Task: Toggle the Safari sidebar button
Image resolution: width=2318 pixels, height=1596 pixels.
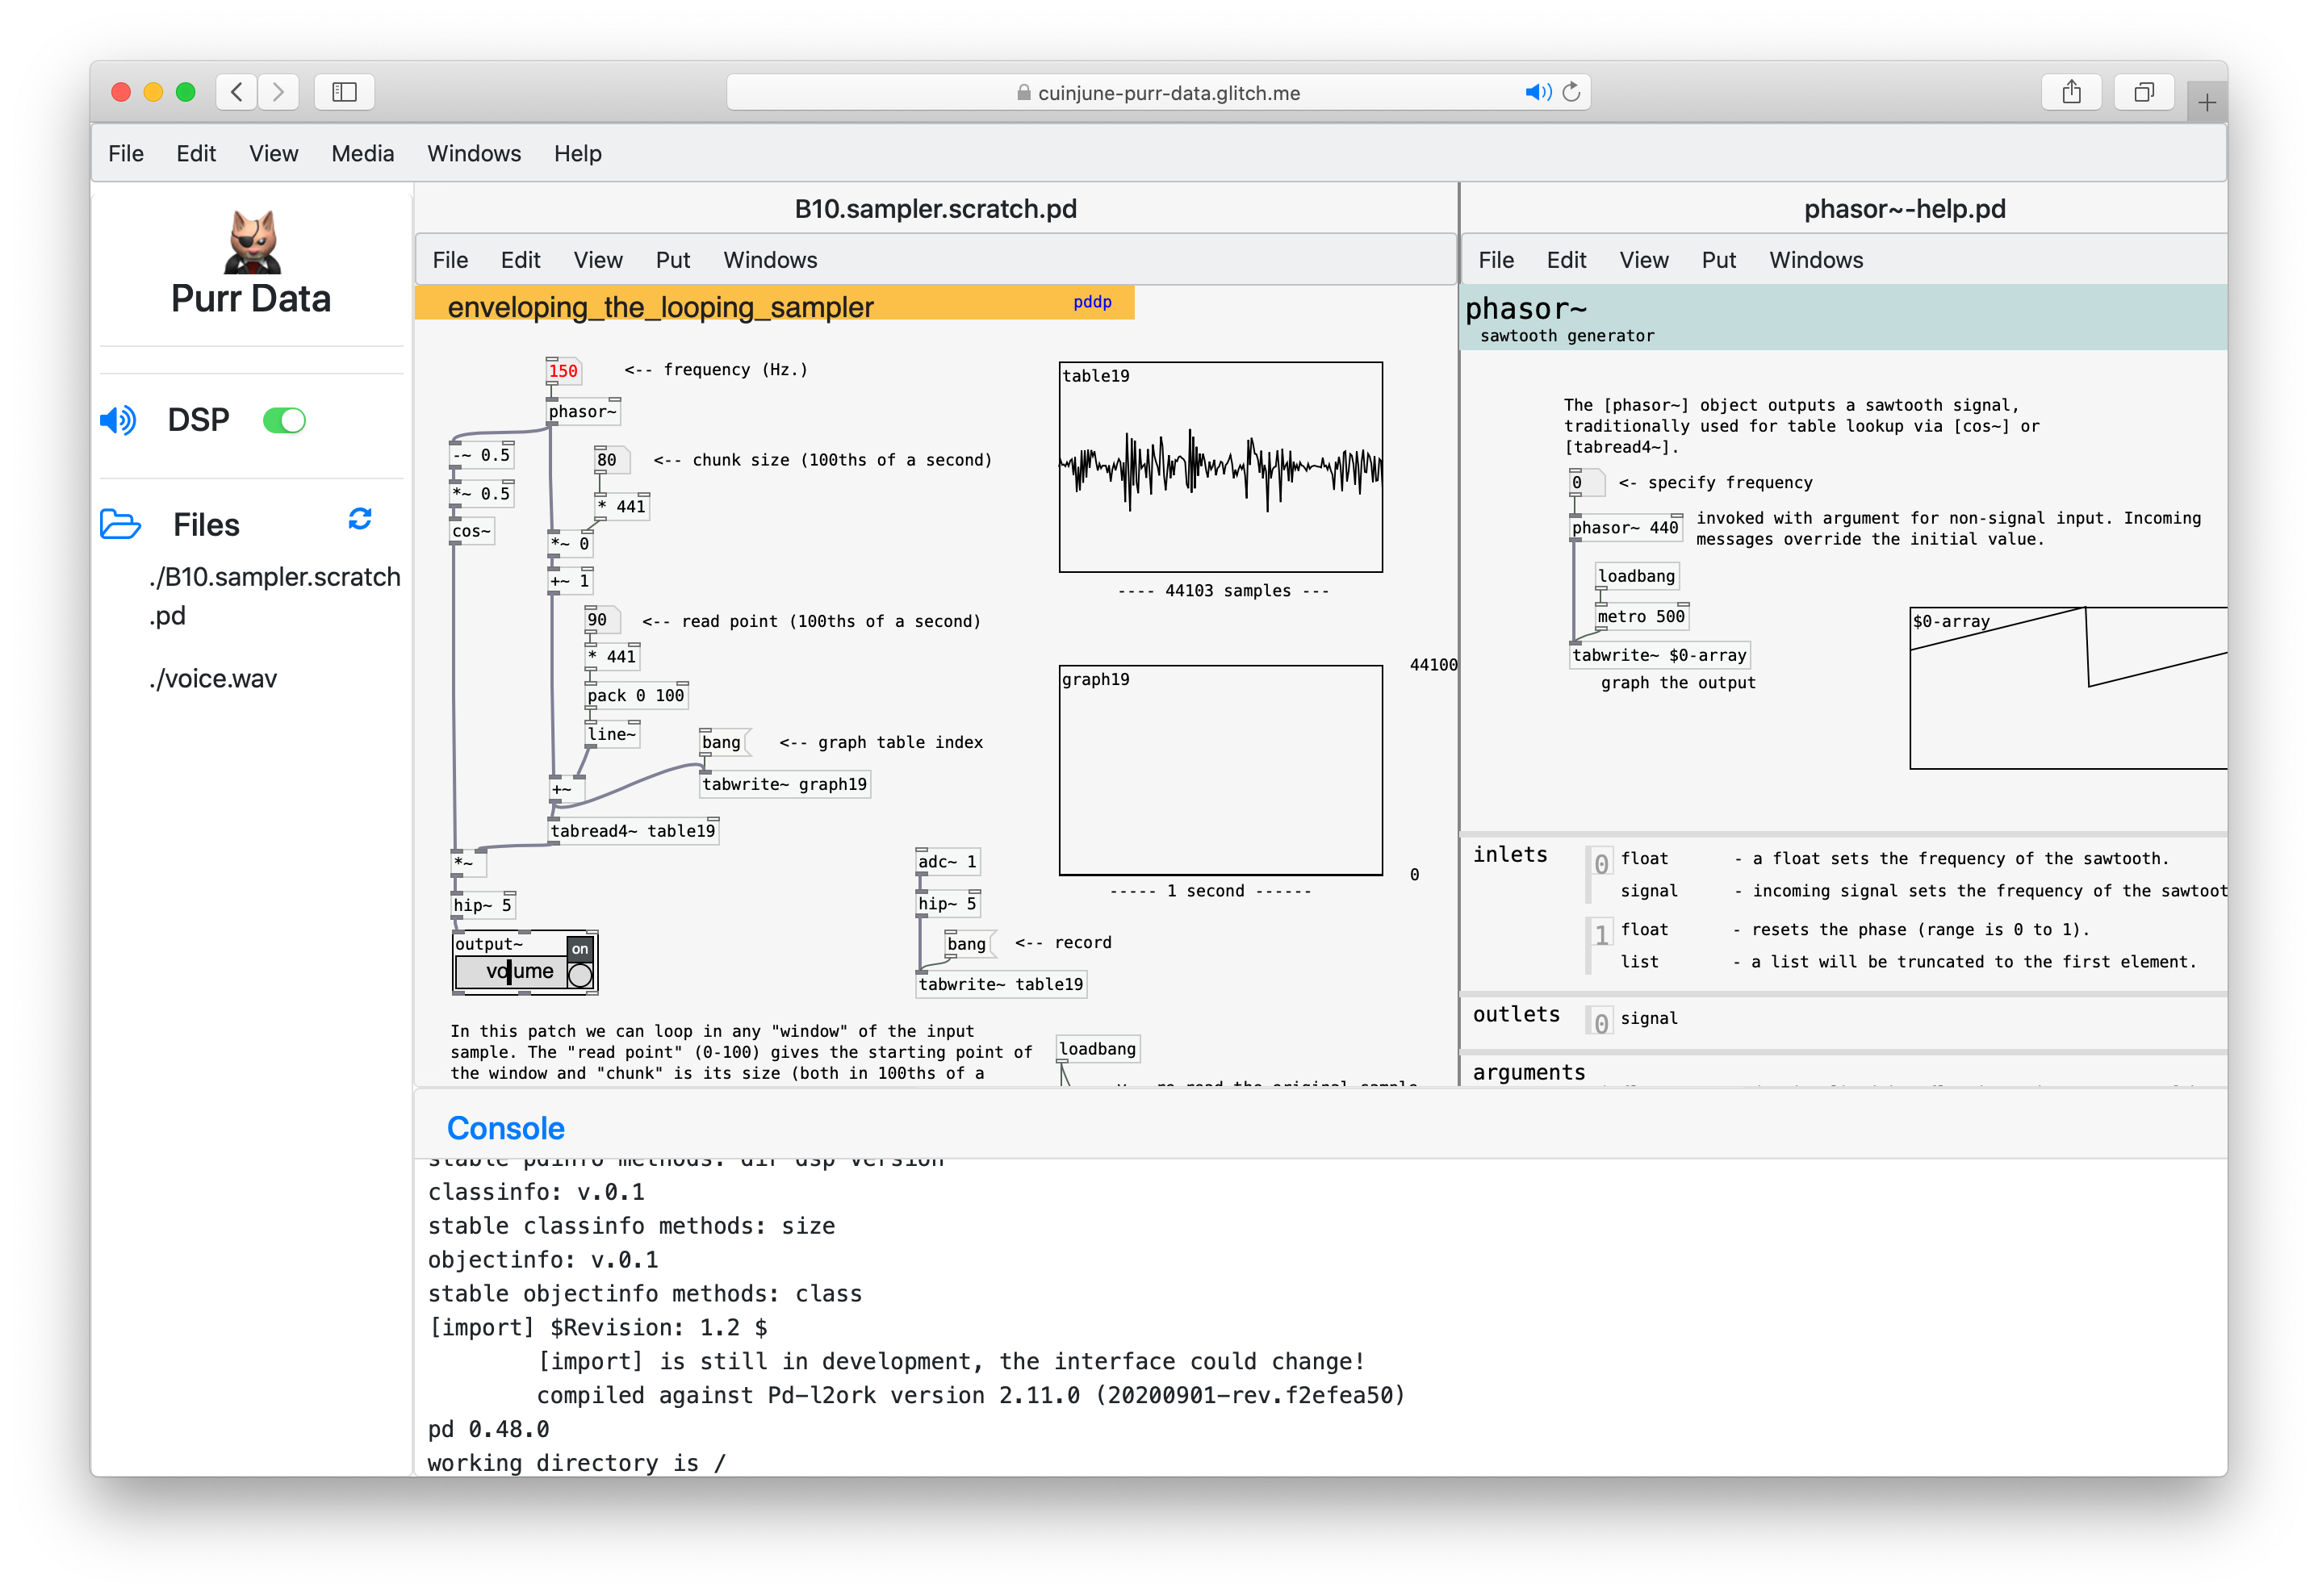Action: (x=344, y=92)
